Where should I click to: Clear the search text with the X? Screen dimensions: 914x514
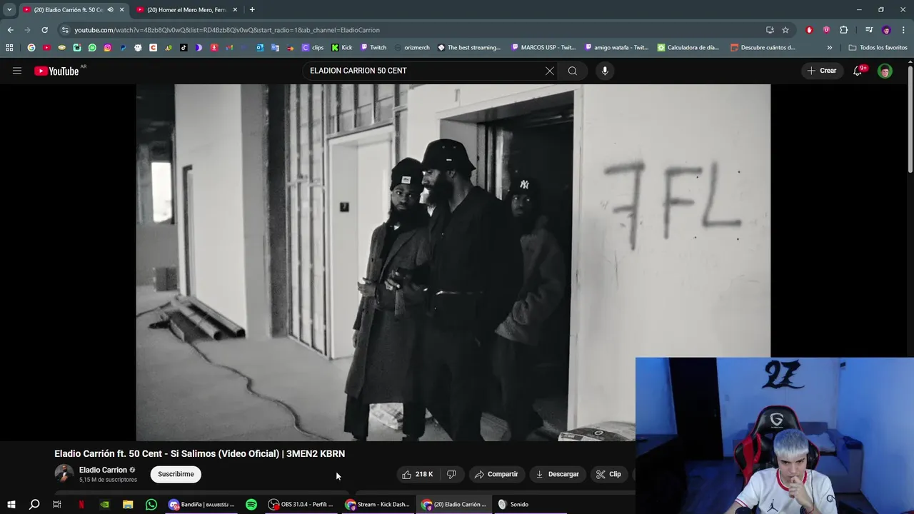click(549, 71)
